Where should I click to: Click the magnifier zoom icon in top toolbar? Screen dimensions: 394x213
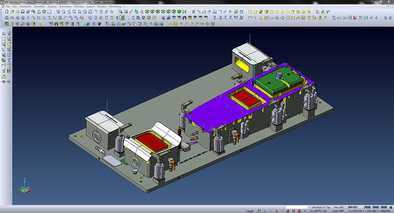click(44, 12)
